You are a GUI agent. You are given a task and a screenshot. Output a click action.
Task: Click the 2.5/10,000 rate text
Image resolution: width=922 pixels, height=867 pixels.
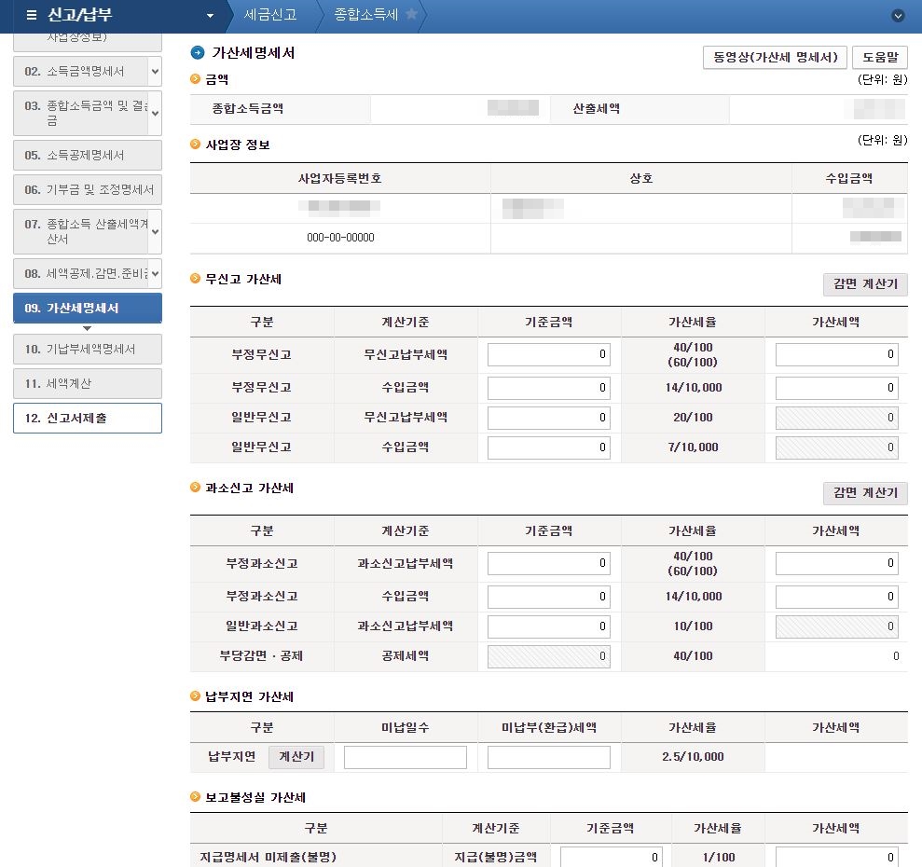click(693, 757)
